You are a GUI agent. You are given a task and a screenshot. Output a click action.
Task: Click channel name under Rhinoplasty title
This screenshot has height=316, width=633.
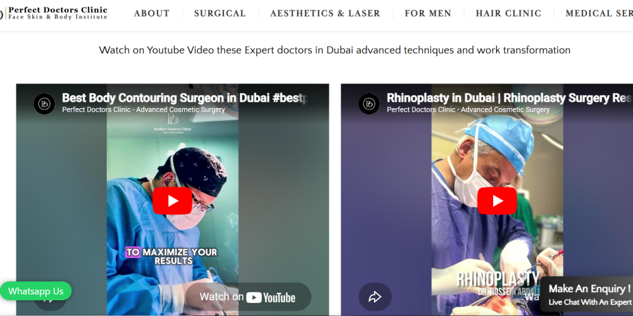point(469,109)
